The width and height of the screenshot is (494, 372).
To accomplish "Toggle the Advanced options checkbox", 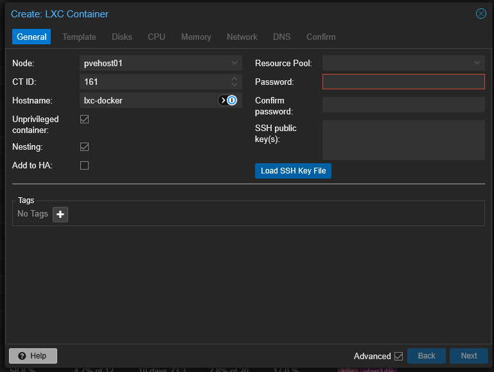I will pos(398,356).
